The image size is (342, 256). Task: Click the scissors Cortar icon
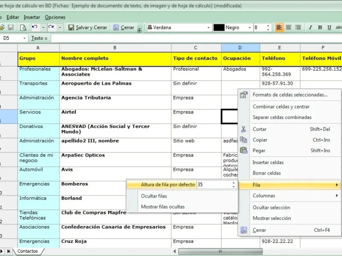[244, 129]
